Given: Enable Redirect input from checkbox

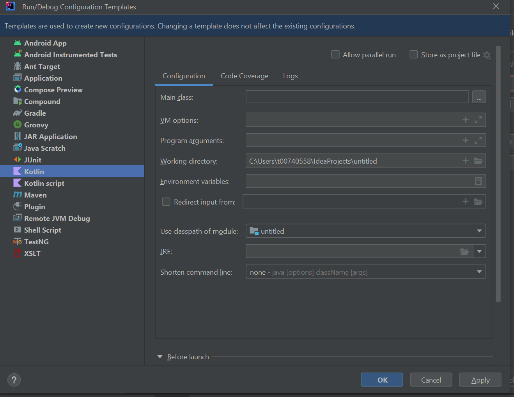Looking at the screenshot, I should coord(166,202).
